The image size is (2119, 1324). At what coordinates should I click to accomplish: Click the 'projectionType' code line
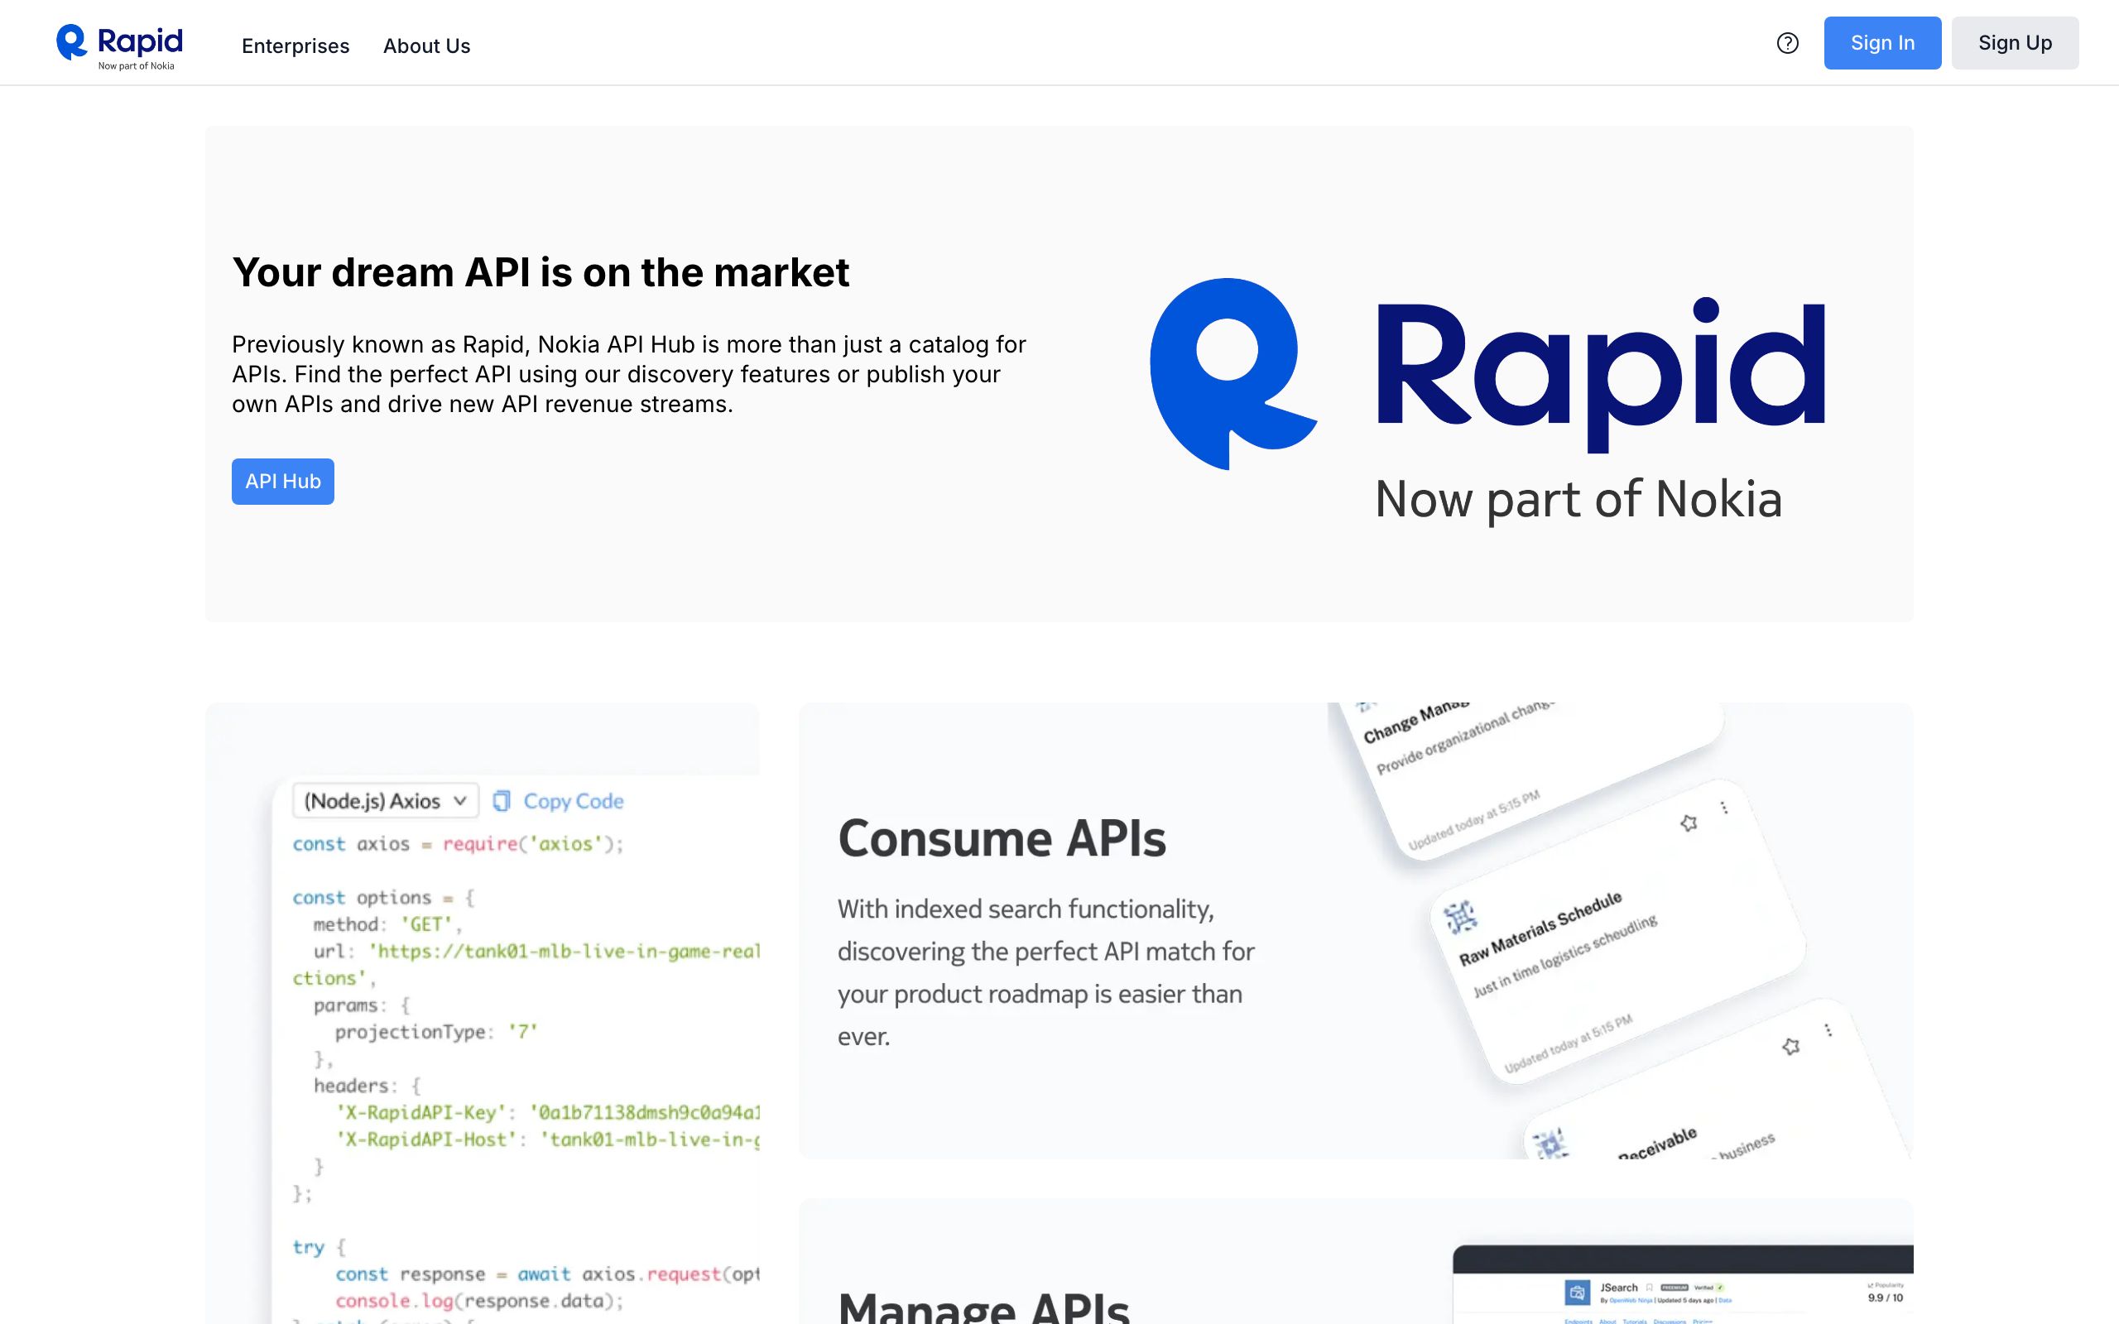(x=436, y=1032)
